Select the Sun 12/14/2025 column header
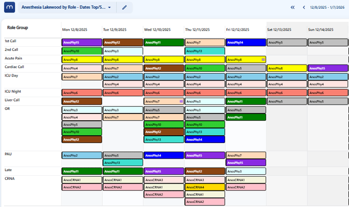This screenshot has width=349, height=207. click(x=321, y=30)
